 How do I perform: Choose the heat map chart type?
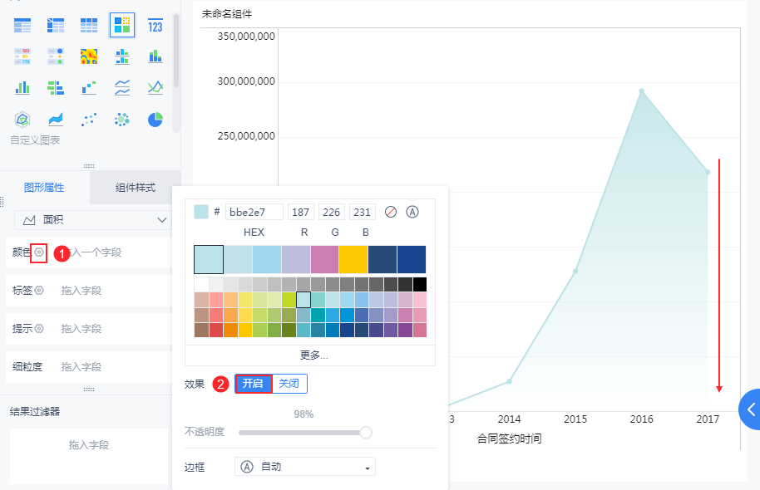point(89,56)
